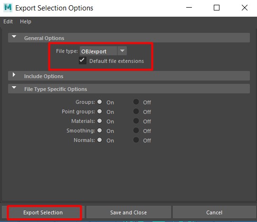Uncheck Default file extensions checkbox
This screenshot has height=222, width=257.
[x=83, y=61]
